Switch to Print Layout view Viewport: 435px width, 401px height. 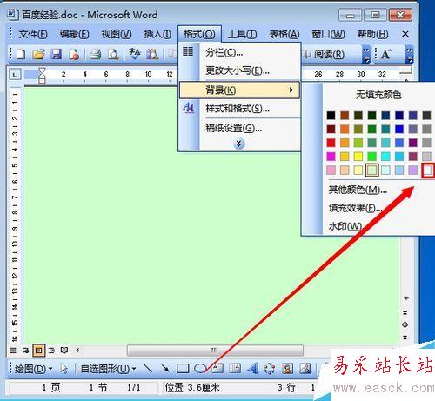(38, 351)
